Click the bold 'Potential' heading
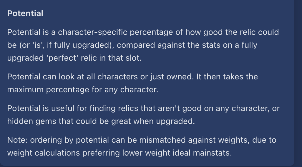 (25, 13)
